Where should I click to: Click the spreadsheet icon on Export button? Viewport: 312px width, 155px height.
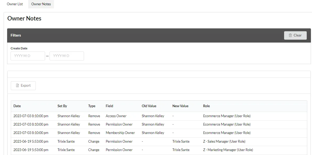coord(18,86)
